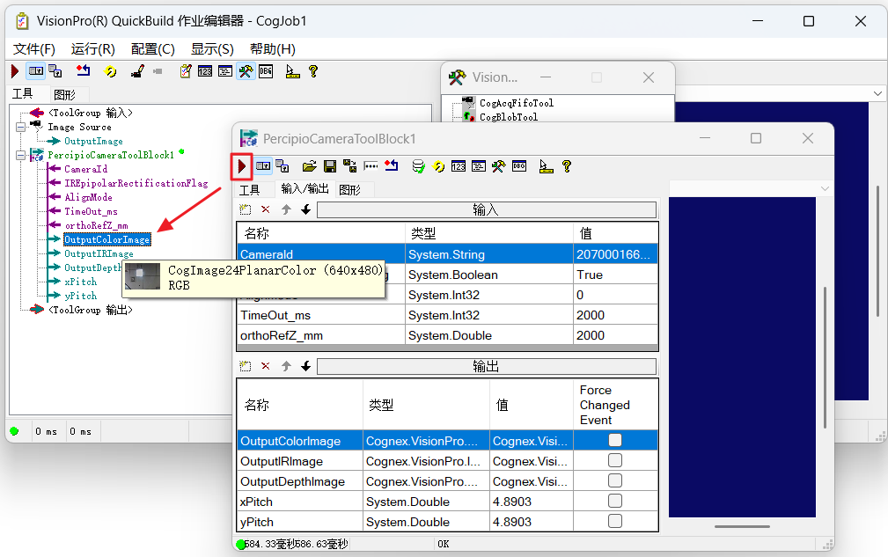Add a new input terminal with the new icon
This screenshot has width=888, height=557.
click(x=246, y=209)
